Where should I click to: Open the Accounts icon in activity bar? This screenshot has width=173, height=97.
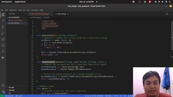[3, 85]
